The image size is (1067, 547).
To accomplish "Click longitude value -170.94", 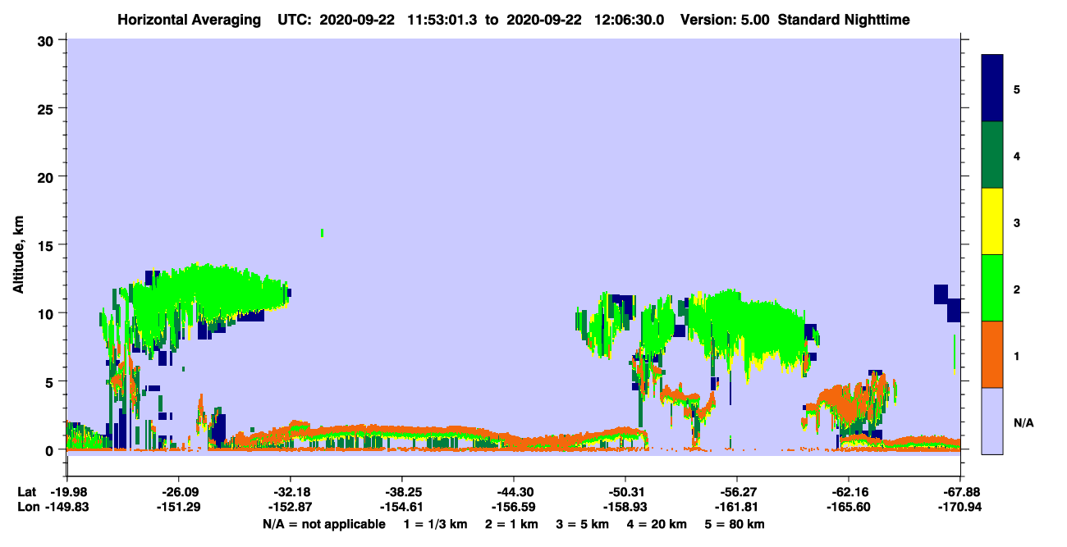I will (x=961, y=508).
